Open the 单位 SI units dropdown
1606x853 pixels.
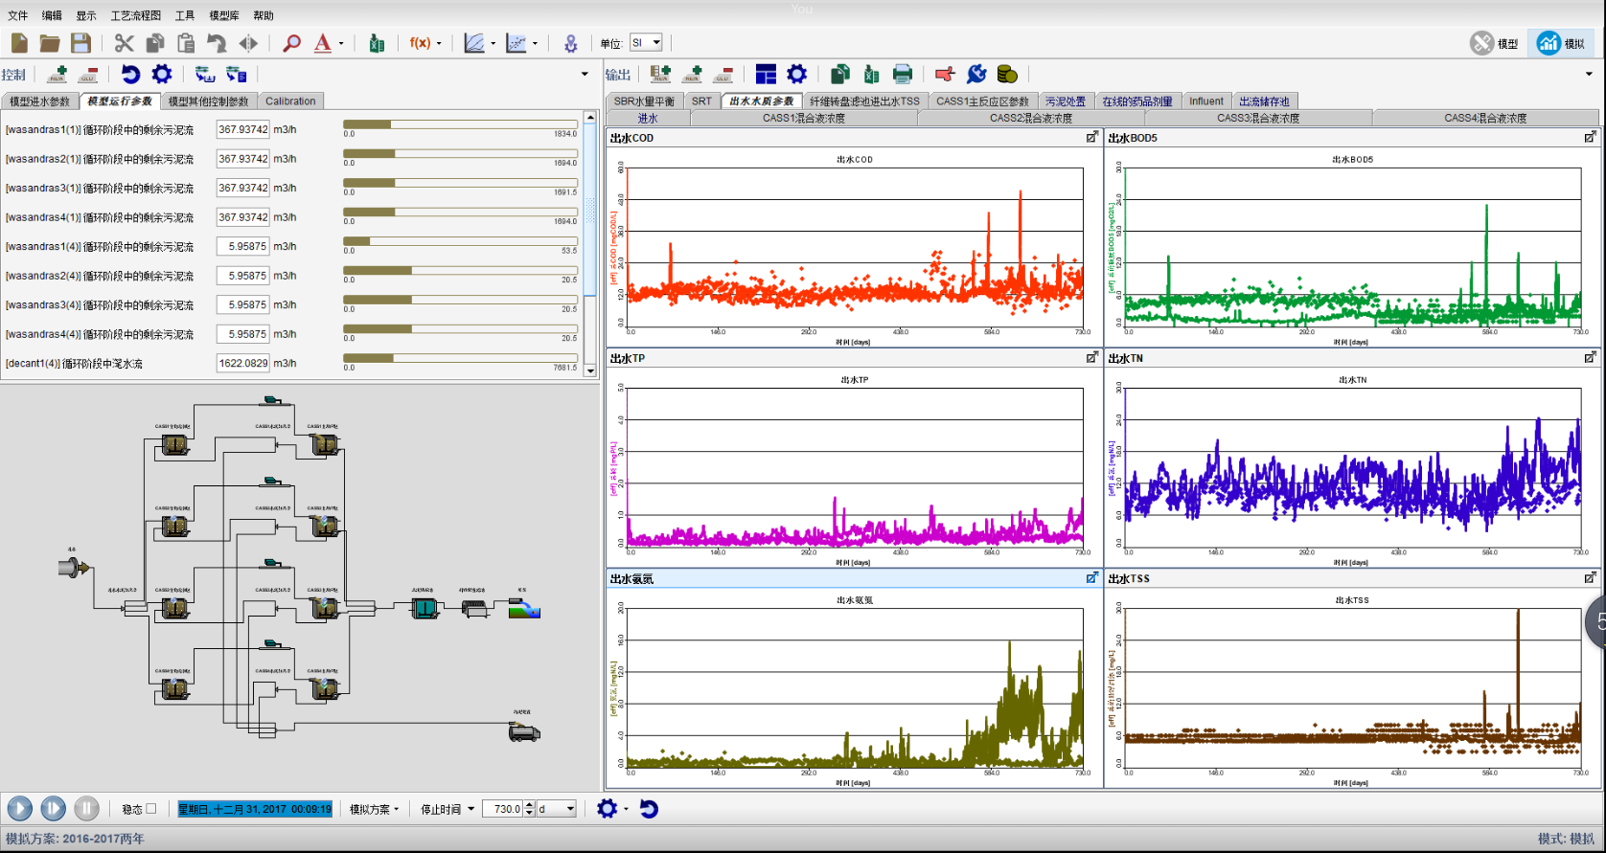[646, 43]
